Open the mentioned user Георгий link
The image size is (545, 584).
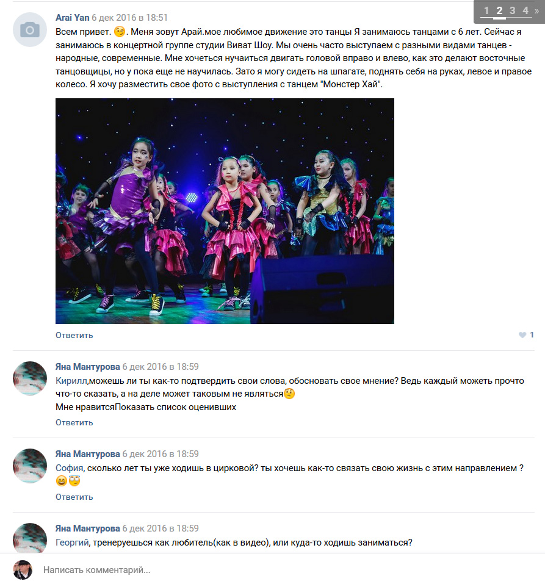click(72, 543)
